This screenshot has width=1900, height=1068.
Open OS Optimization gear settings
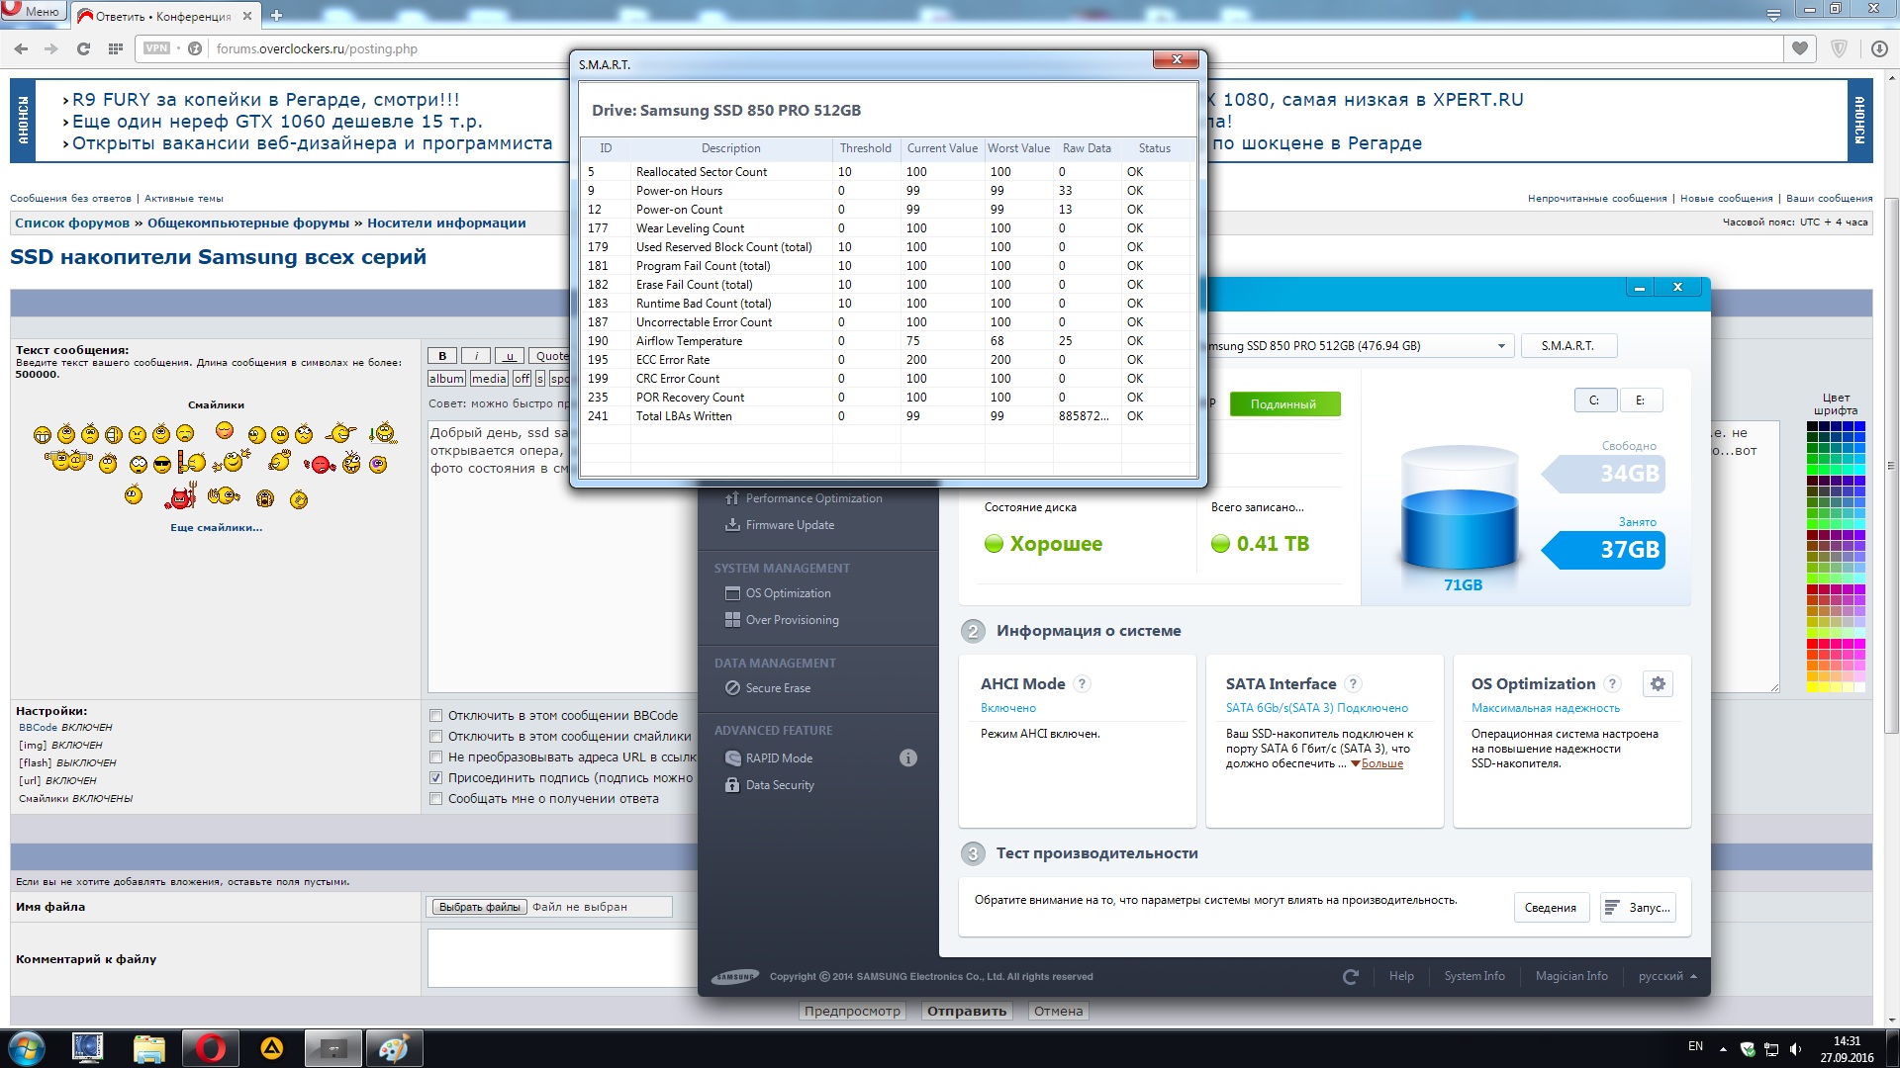[x=1658, y=683]
